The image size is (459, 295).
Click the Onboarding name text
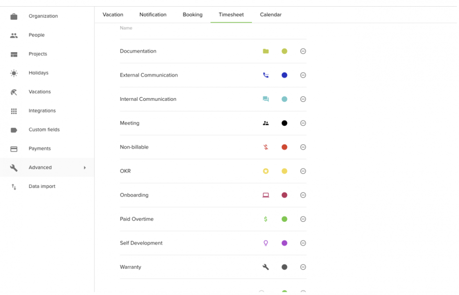pyautogui.click(x=134, y=195)
